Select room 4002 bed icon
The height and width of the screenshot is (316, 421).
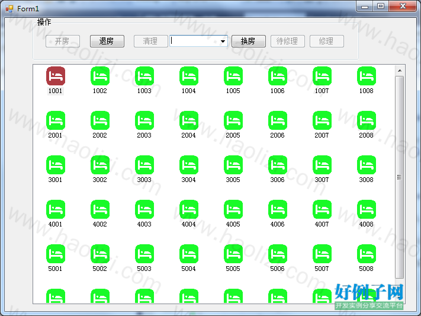[100, 209]
